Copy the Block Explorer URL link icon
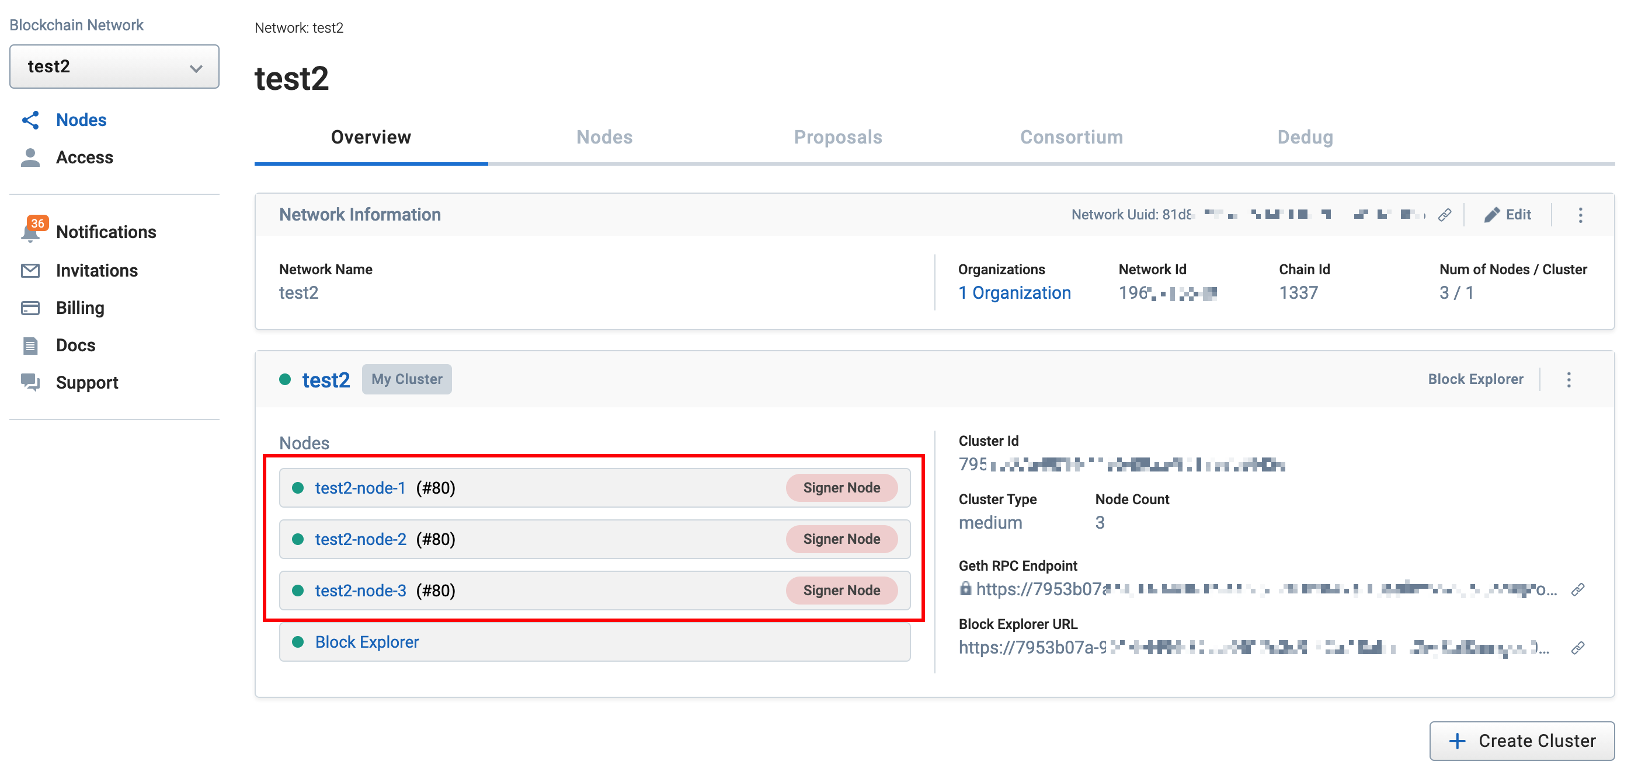 (1577, 648)
